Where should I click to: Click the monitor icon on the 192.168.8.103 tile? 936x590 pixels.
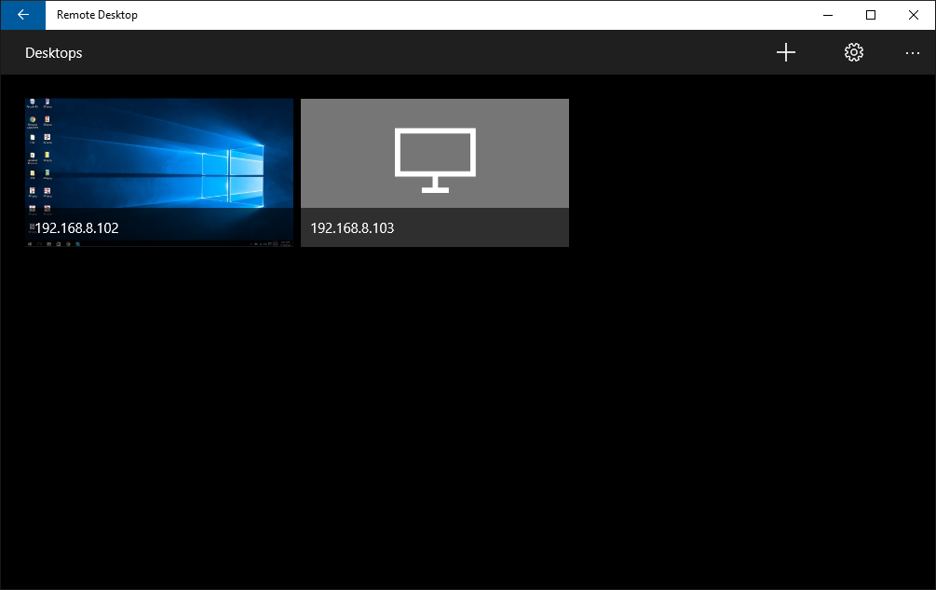[x=434, y=158]
